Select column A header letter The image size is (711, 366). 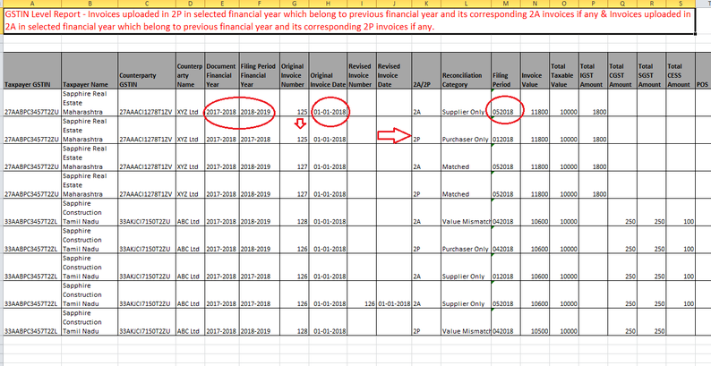click(31, 4)
